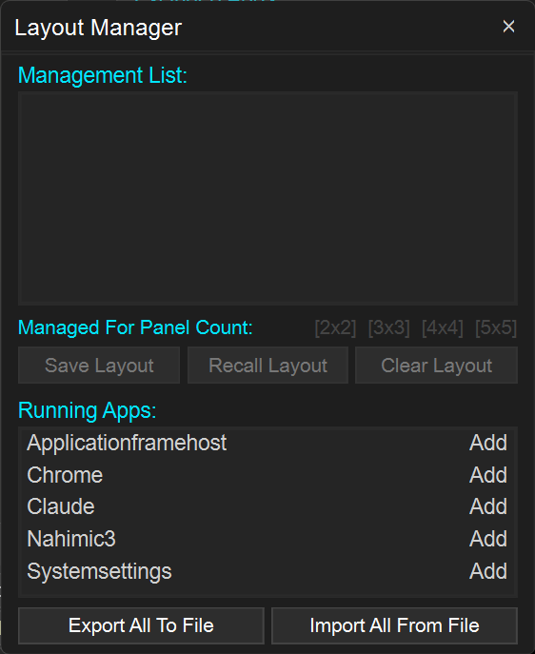Choose the [5x5] panel count option
This screenshot has width=535, height=654.
click(x=496, y=327)
